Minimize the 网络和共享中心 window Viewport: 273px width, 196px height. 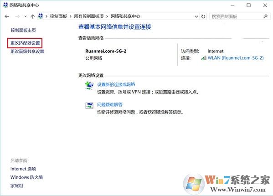point(232,5)
